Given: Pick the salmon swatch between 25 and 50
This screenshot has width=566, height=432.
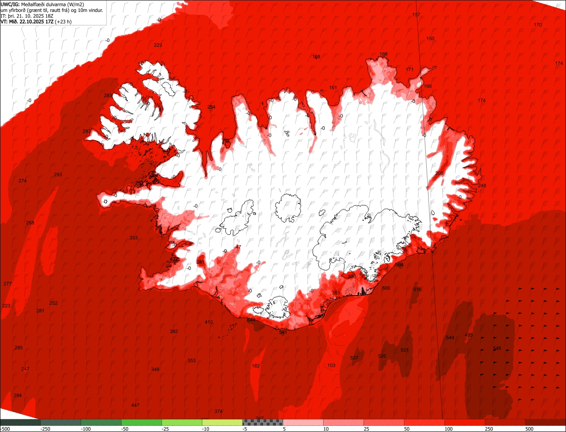Looking at the screenshot, I should [384, 422].
